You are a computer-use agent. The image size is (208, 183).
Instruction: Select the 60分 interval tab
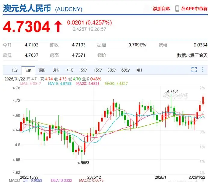(125, 70)
